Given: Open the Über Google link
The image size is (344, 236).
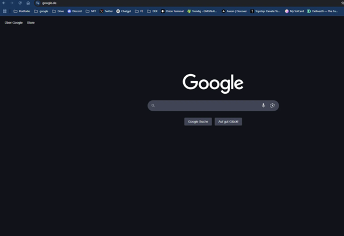Looking at the screenshot, I should point(13,23).
